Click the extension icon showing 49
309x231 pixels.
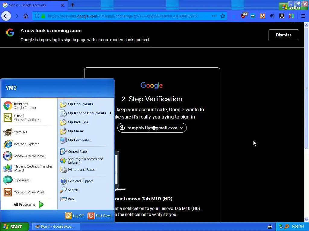click(272, 16)
